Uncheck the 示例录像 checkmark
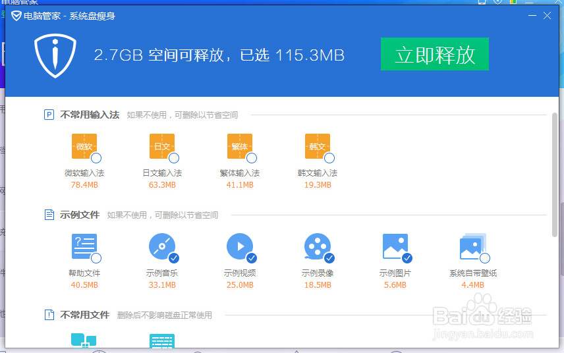The image size is (564, 353). pos(329,258)
